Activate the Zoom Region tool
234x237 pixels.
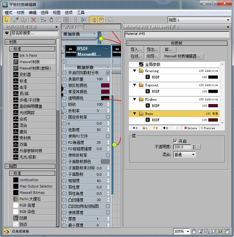207,231
